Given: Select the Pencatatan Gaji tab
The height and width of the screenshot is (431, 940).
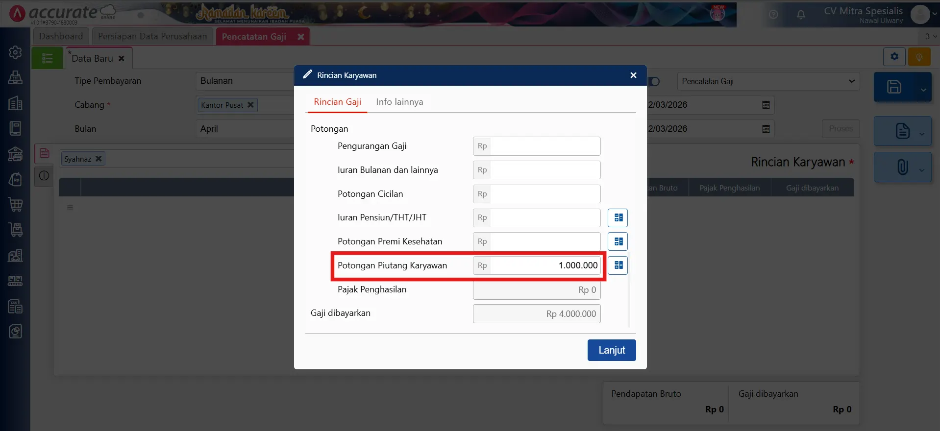Looking at the screenshot, I should click(254, 37).
